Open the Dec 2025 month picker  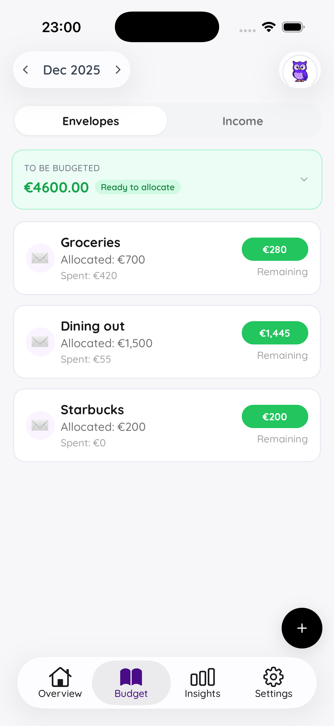tap(72, 70)
